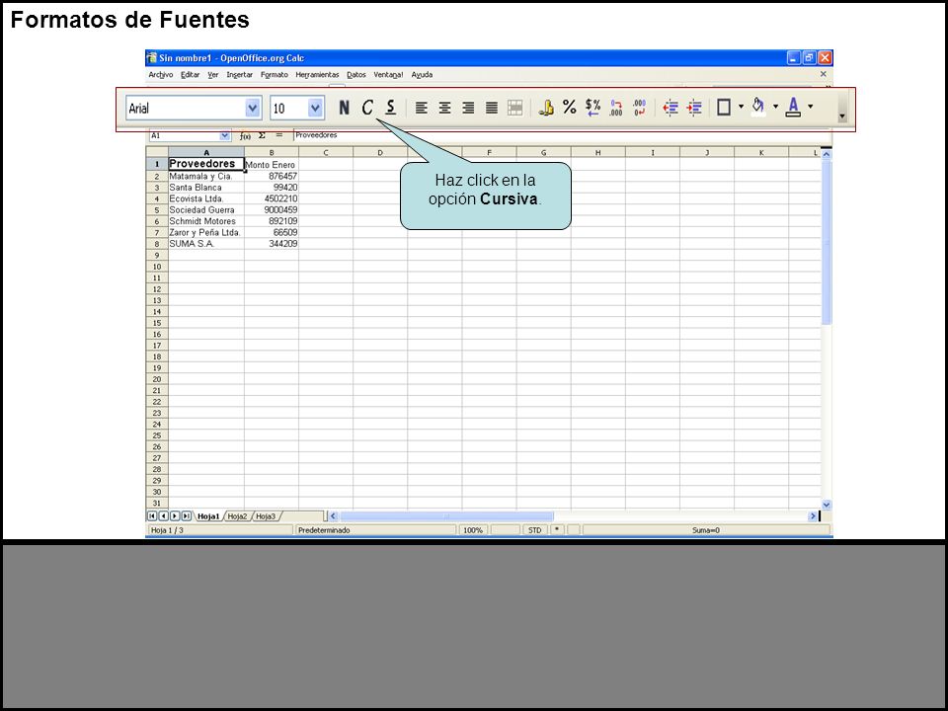This screenshot has width=948, height=711.
Task: Click the 100% zoom status field
Action: tap(473, 530)
